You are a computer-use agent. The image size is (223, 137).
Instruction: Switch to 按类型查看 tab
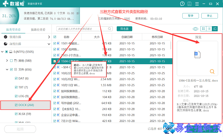(13, 29)
